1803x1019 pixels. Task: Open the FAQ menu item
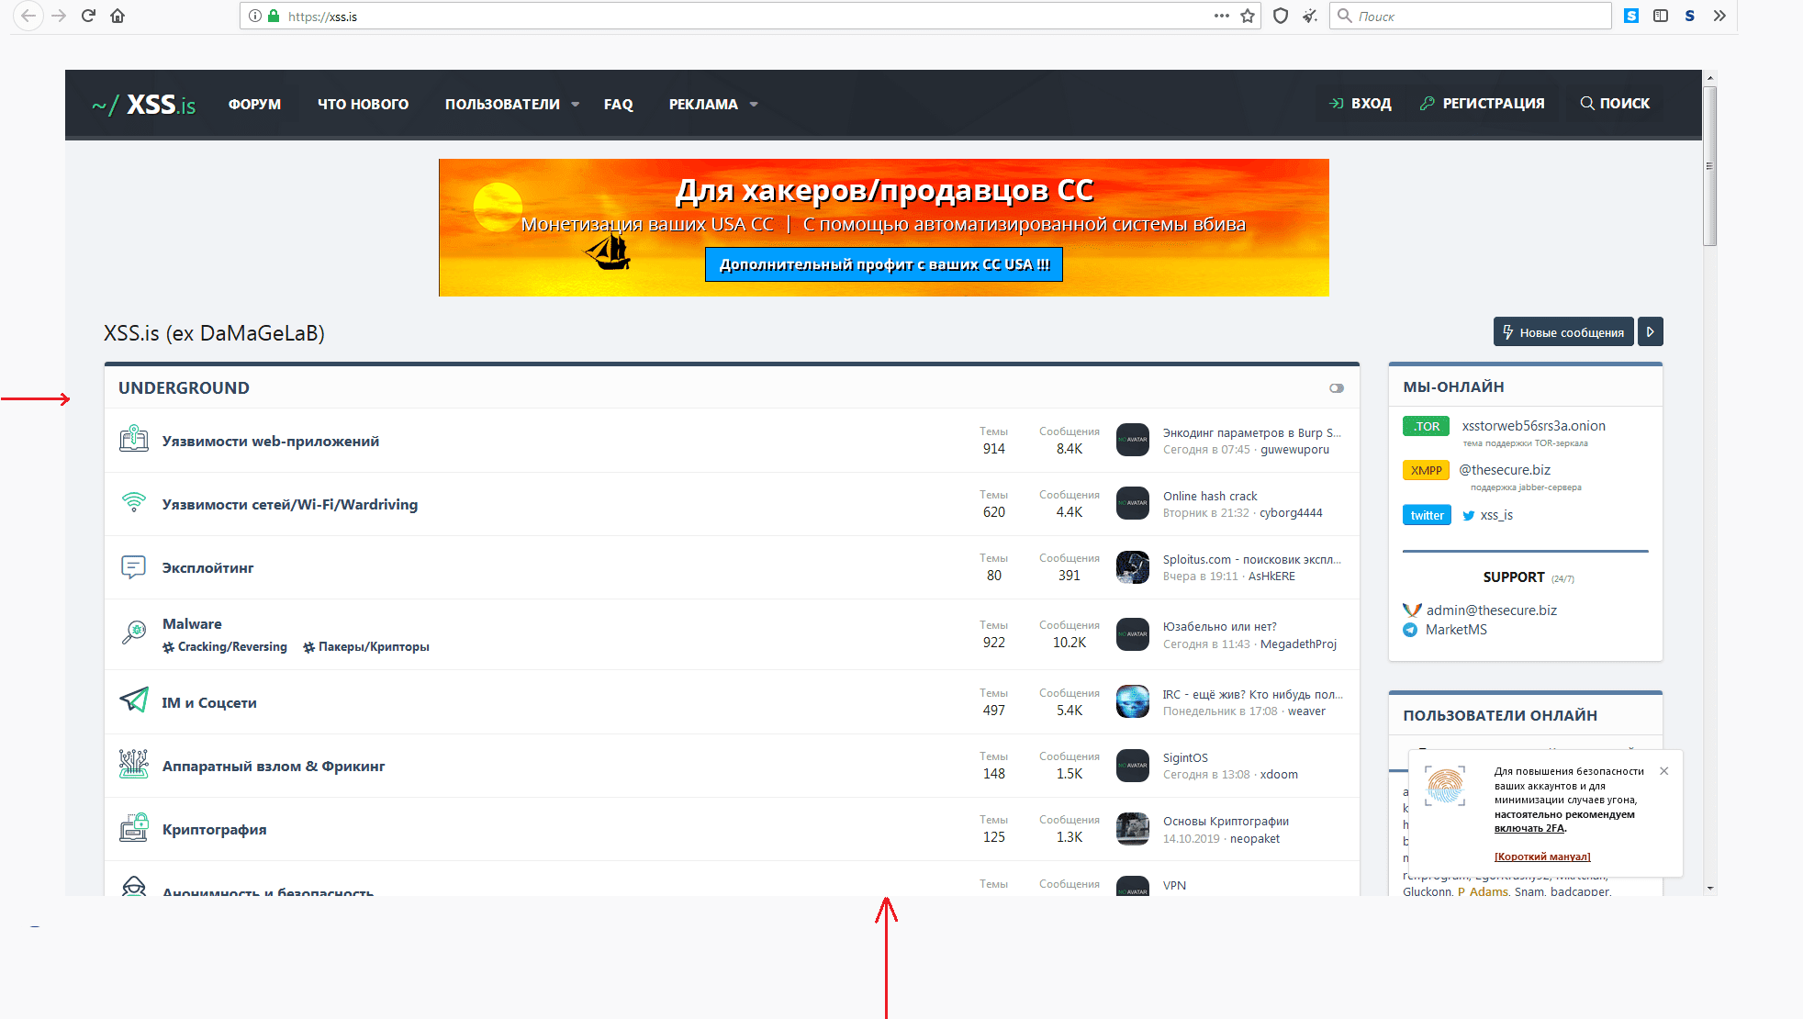pyautogui.click(x=618, y=105)
